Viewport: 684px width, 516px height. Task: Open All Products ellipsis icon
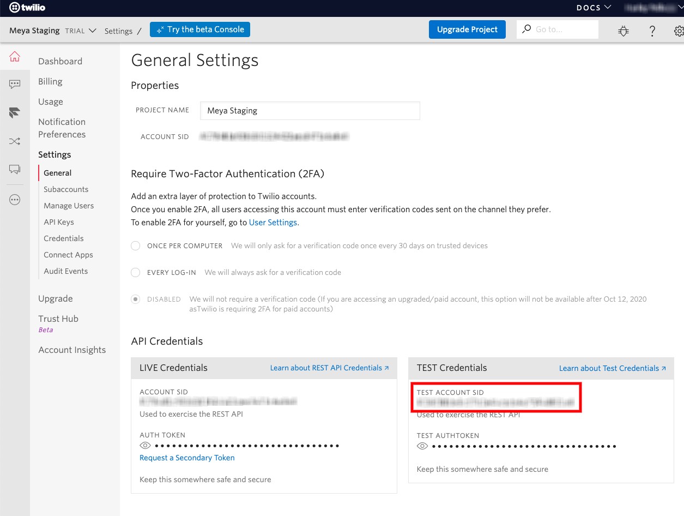click(x=15, y=200)
